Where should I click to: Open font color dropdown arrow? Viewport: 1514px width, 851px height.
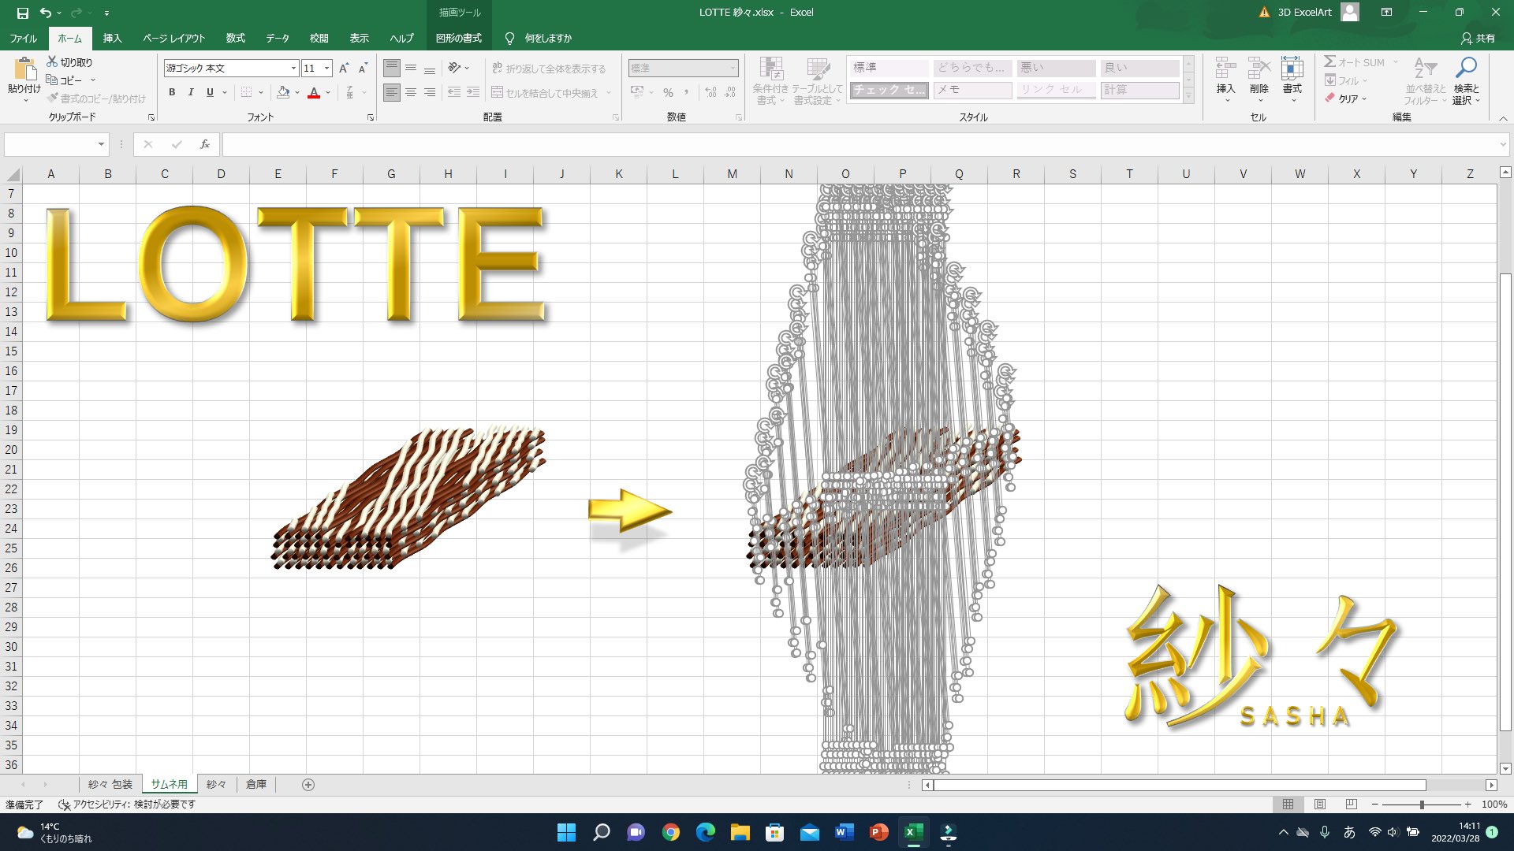329,92
